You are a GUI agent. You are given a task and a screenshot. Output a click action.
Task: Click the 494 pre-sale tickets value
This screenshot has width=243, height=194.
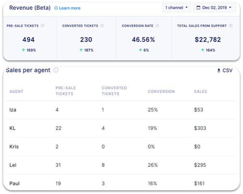(28, 40)
